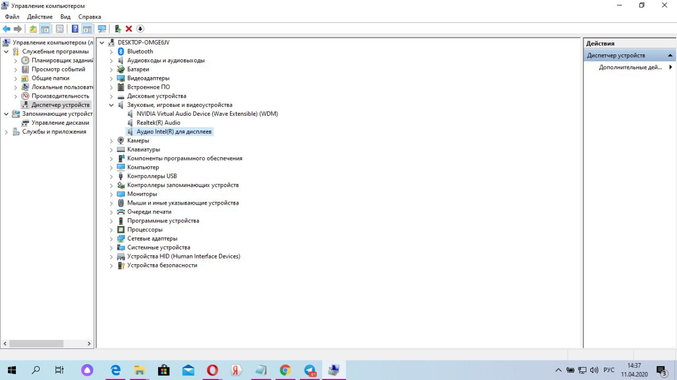Open Google Chrome from taskbar
This screenshot has height=380, width=677.
tap(285, 370)
